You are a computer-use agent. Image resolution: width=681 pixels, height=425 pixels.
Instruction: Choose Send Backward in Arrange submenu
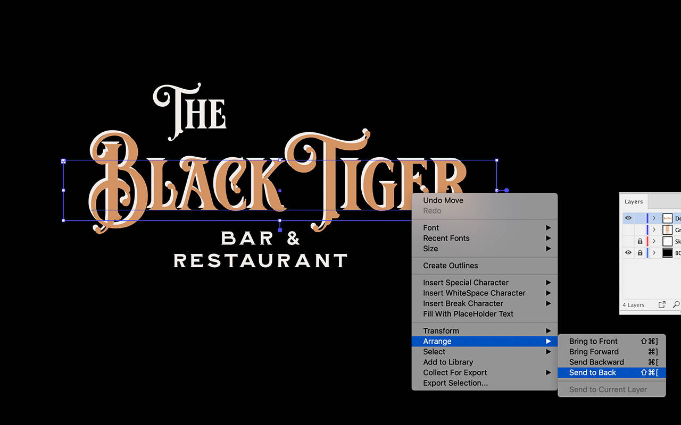[611, 362]
